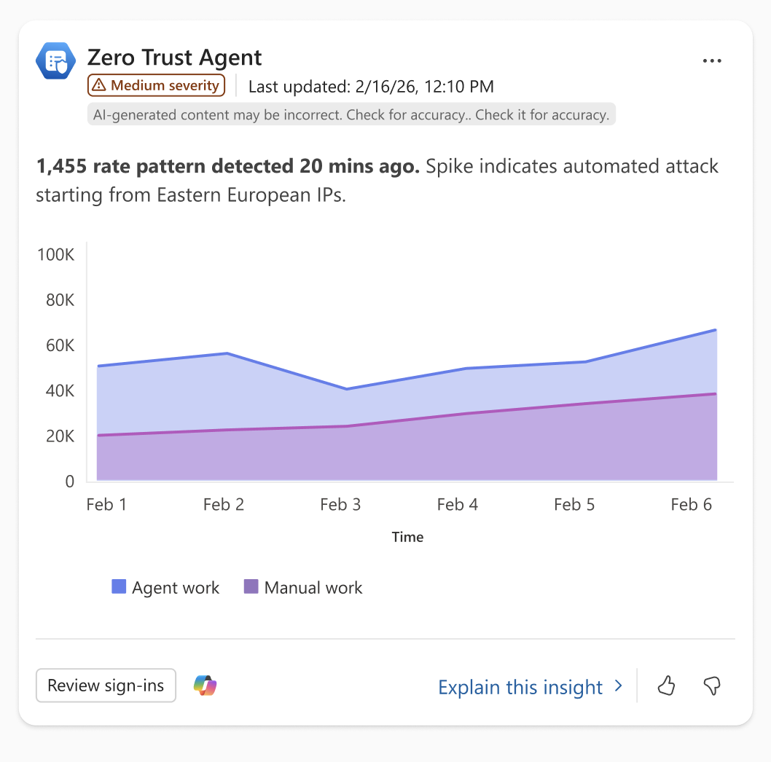The height and width of the screenshot is (762, 771).
Task: Give thumbs down feedback
Action: (x=712, y=686)
